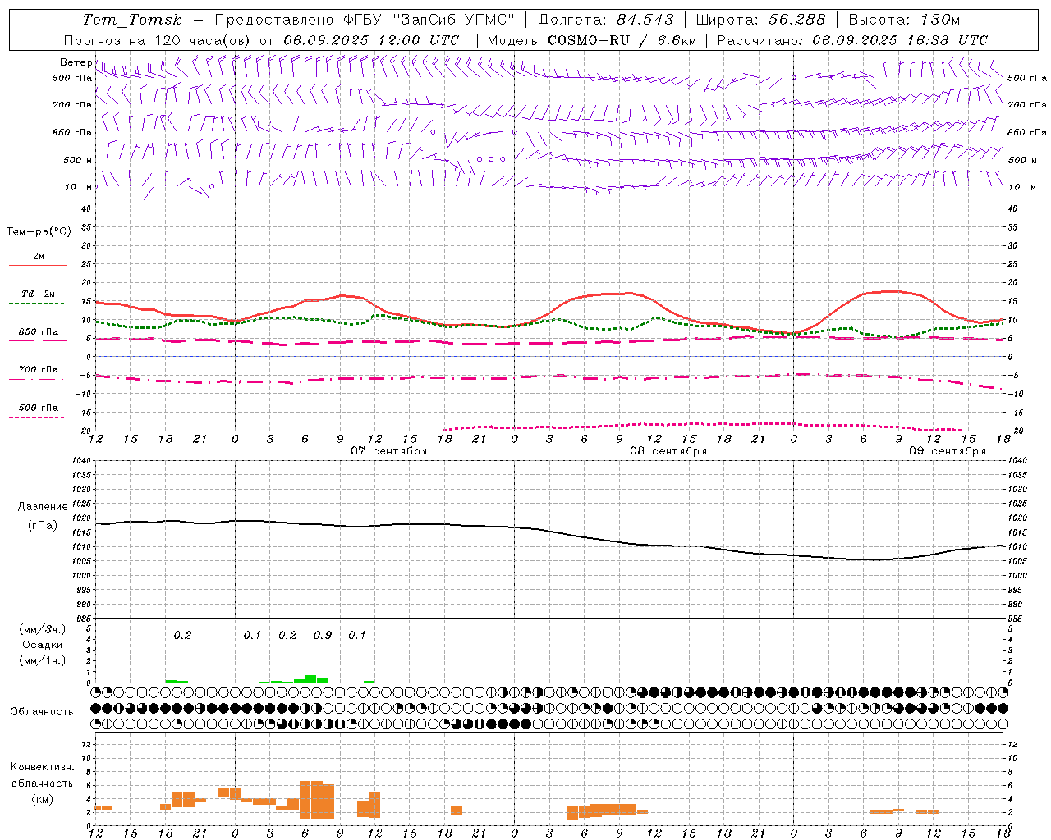Click the tallest orange convective cloud bar
Image resolution: width=1051 pixels, height=840 pixels.
pyautogui.click(x=311, y=800)
